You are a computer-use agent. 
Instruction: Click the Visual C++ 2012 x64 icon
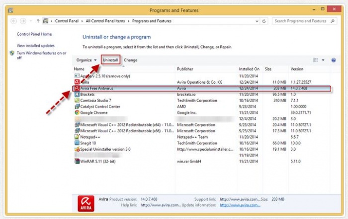pyautogui.click(x=77, y=125)
